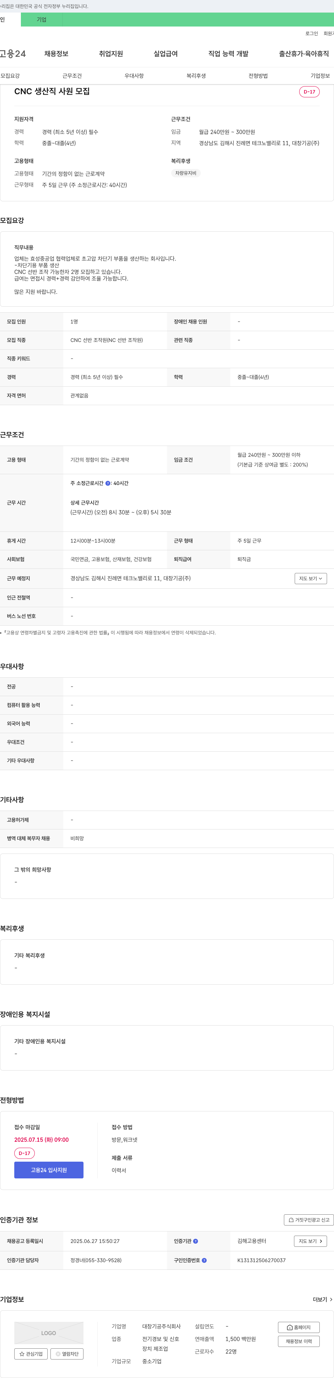Screen dimensions: 334x1378
Task: Click the 로그인 link
Action: [312, 34]
